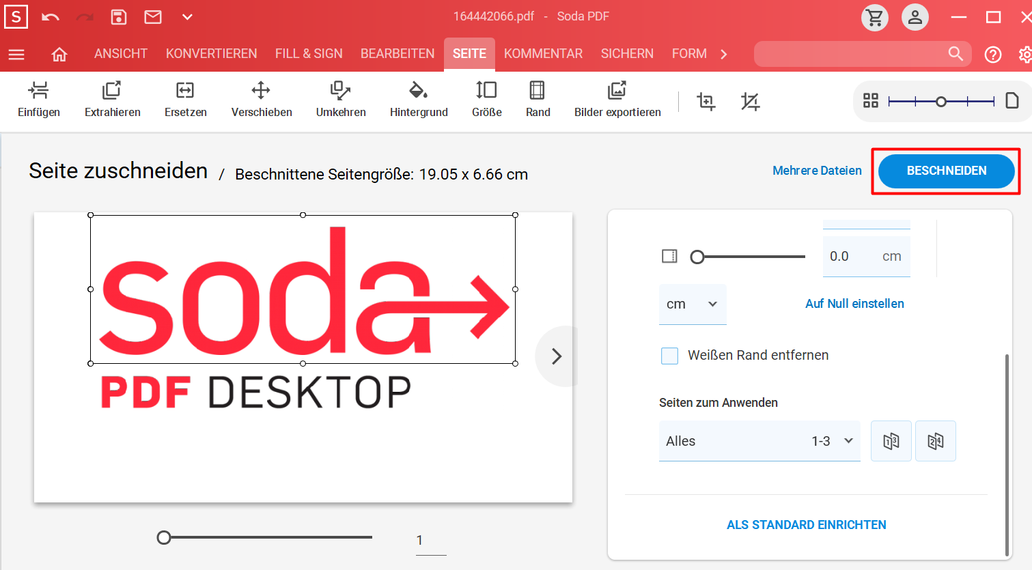Open the hamburger menu

[x=16, y=55]
